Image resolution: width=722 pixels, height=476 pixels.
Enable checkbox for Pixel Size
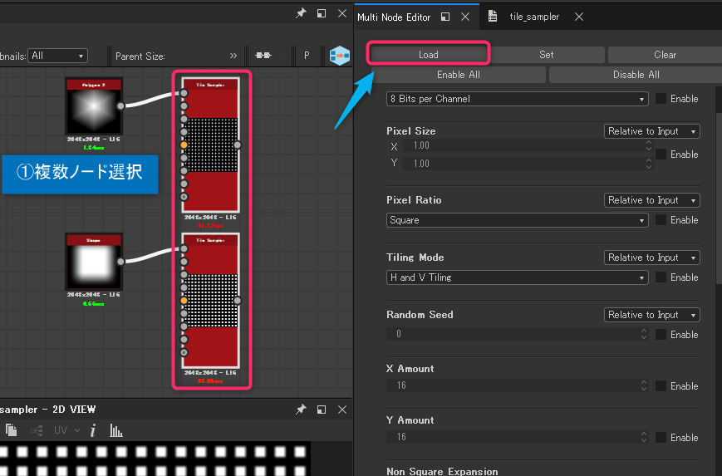(661, 155)
